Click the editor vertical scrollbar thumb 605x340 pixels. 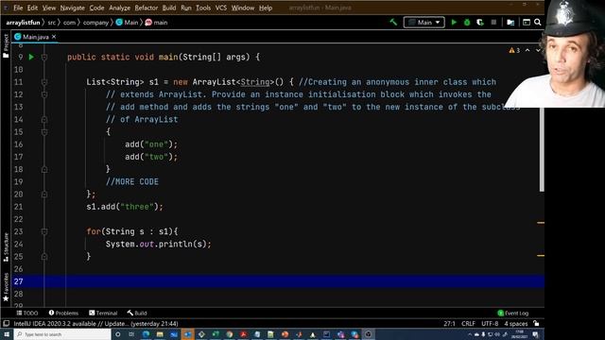[x=542, y=149]
